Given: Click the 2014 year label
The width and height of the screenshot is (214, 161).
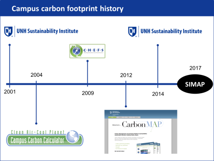Looking at the screenshot, I should coord(158,94).
